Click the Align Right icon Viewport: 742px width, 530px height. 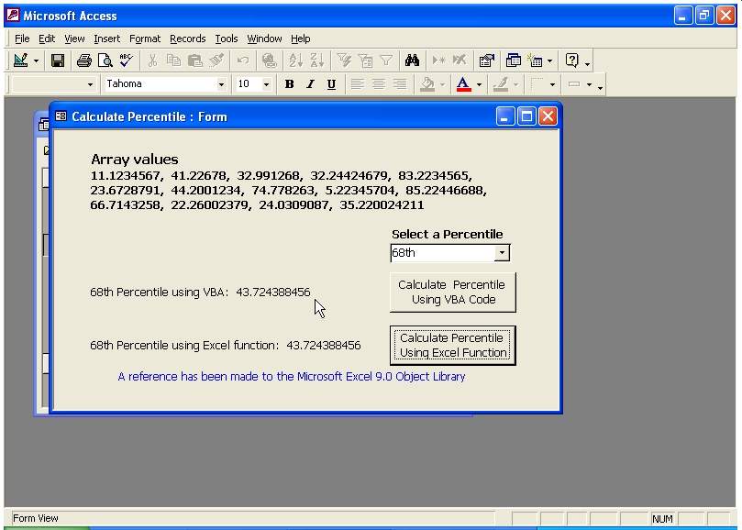click(400, 84)
